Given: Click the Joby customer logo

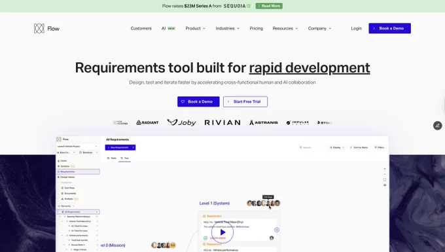Looking at the screenshot, I should tap(182, 122).
